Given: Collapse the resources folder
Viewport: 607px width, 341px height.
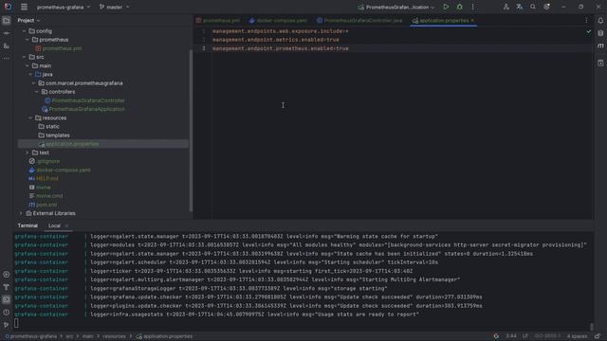Looking at the screenshot, I should [x=30, y=117].
